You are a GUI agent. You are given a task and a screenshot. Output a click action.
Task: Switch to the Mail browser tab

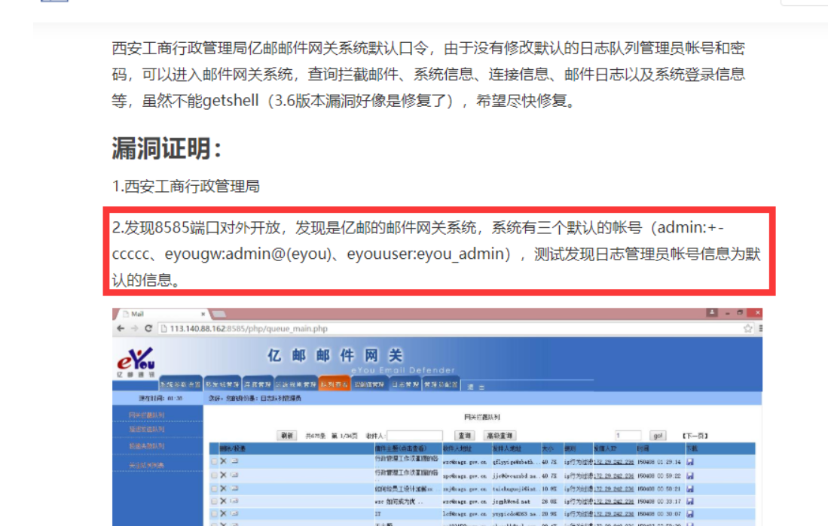[x=161, y=314]
